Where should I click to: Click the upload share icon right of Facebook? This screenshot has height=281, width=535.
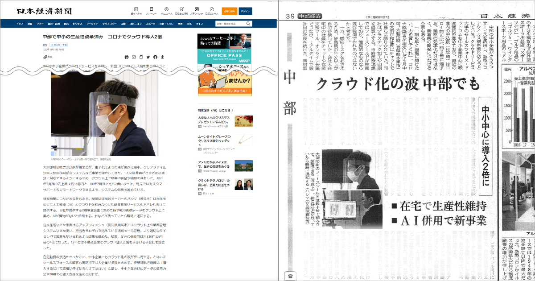point(162,57)
